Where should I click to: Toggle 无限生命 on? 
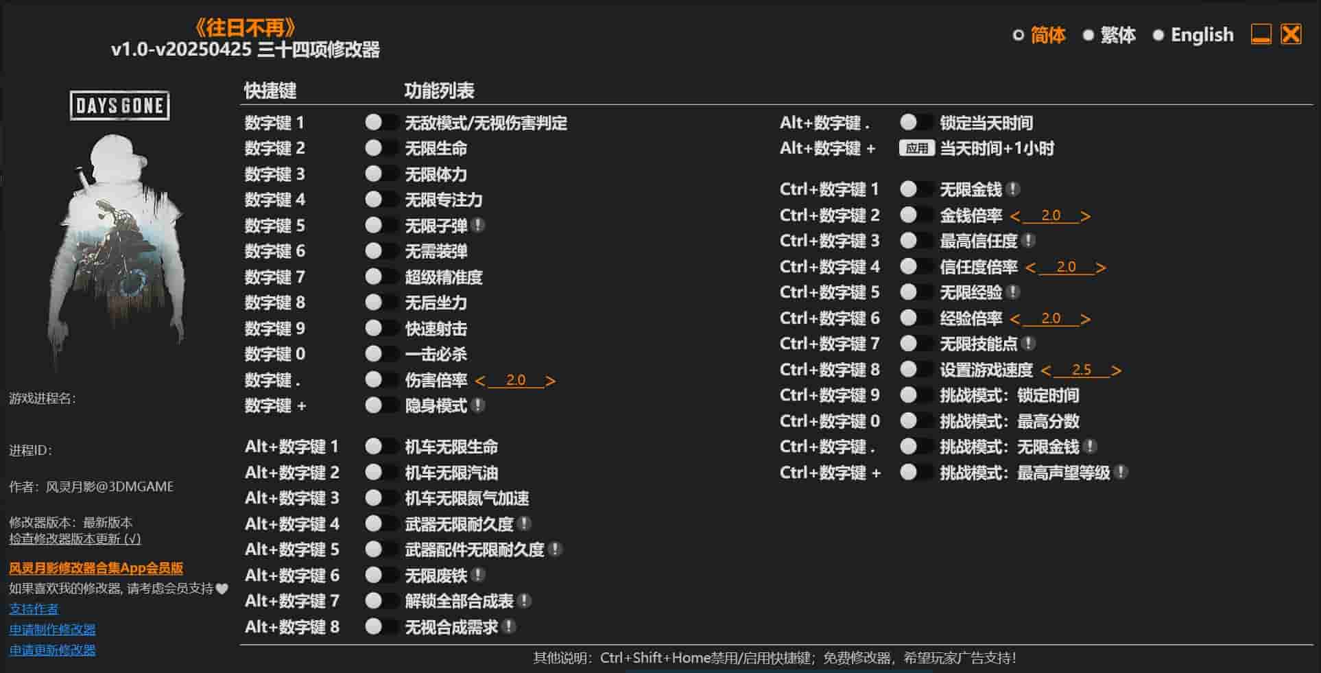376,147
